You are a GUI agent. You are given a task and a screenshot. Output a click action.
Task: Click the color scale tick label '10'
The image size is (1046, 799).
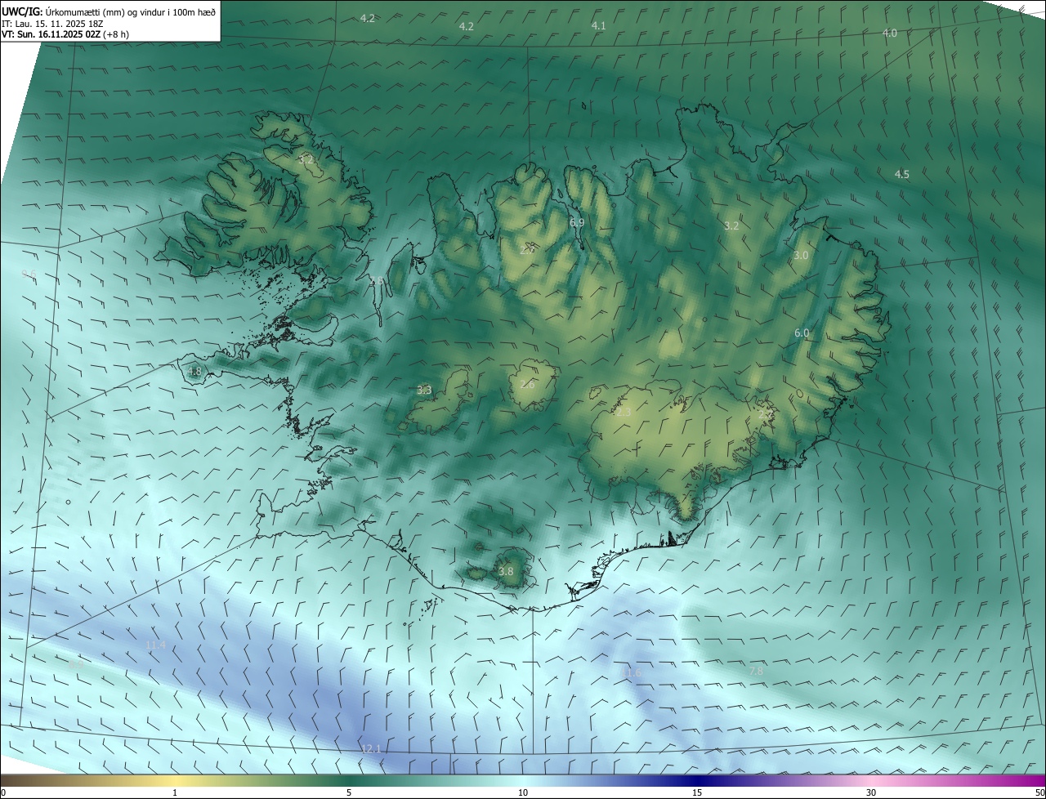pyautogui.click(x=523, y=792)
